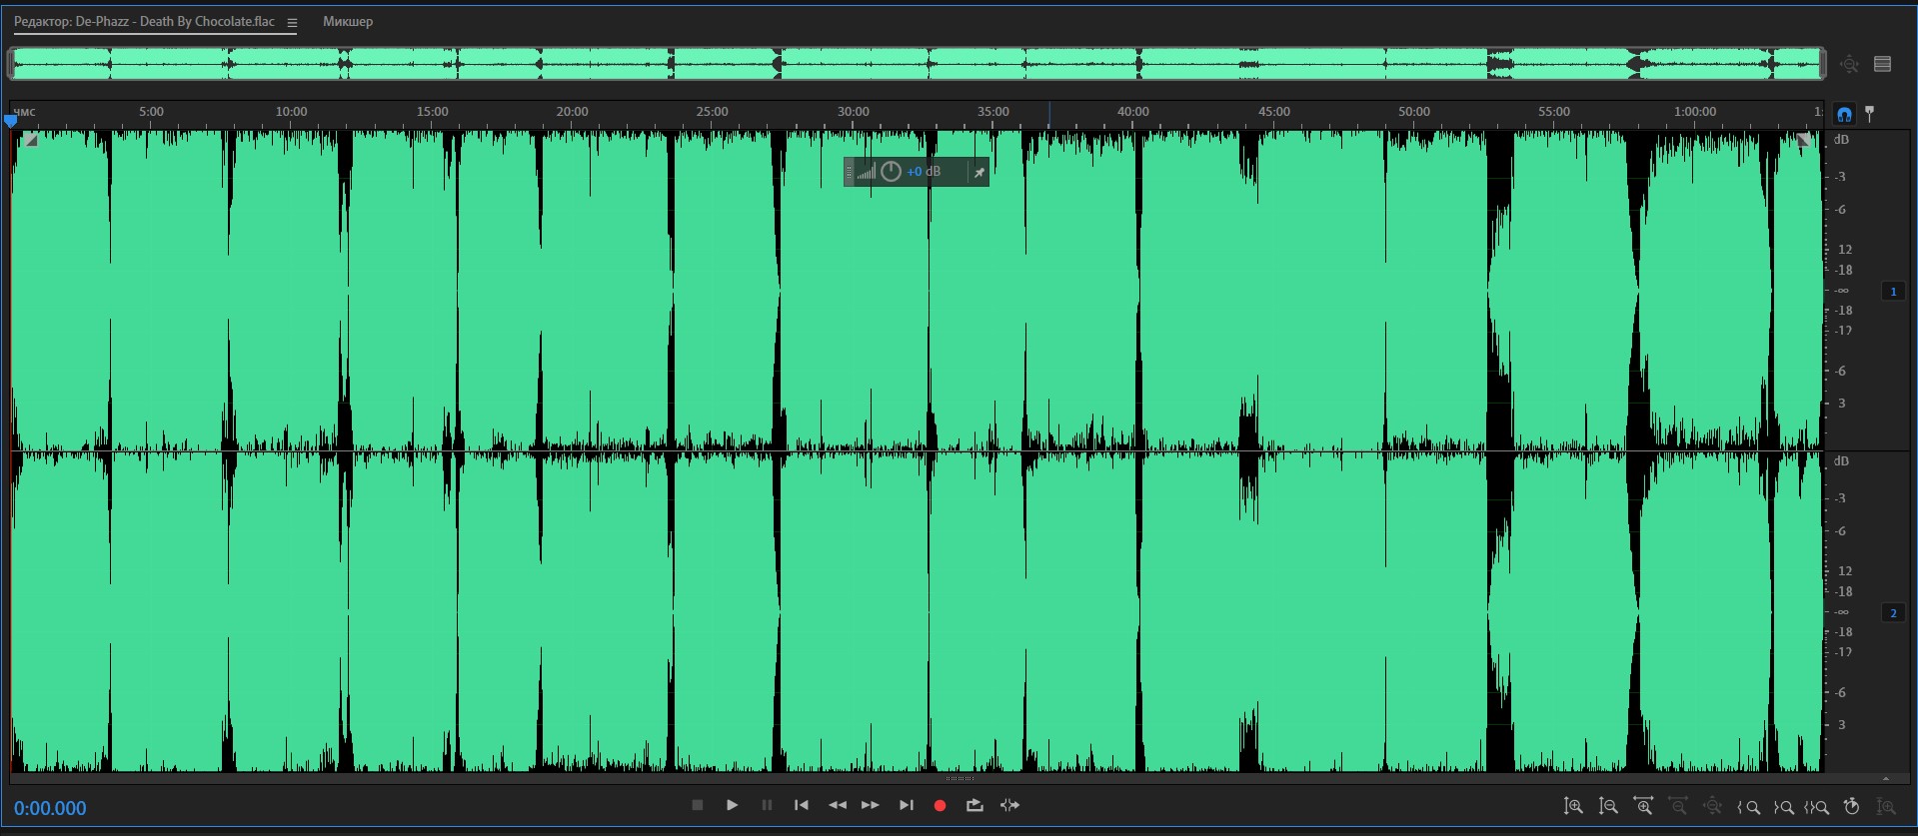Image resolution: width=1918 pixels, height=836 pixels.
Task: Click the red Record button
Action: tap(940, 805)
